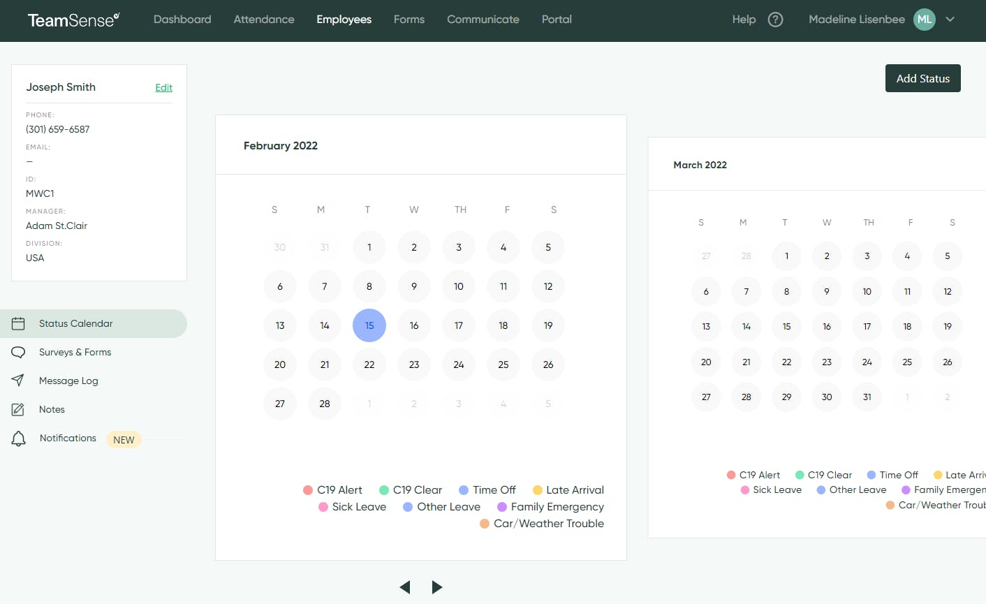
Task: Expand the user account dropdown chevron
Action: (x=950, y=20)
